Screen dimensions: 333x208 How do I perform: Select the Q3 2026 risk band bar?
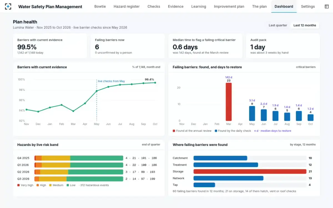pos(79,179)
